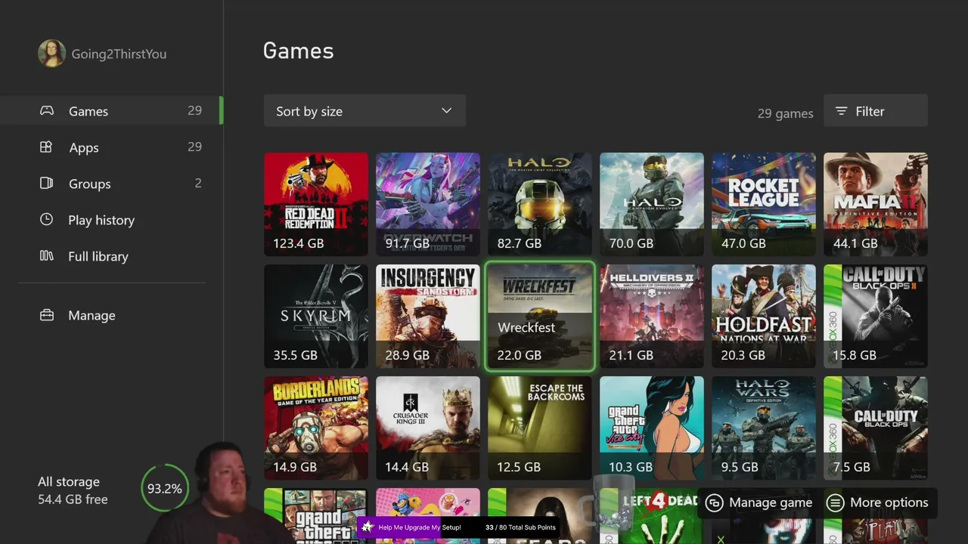Screen dimensions: 968x544
Task: Select the Games section in the sidebar
Action: point(111,111)
